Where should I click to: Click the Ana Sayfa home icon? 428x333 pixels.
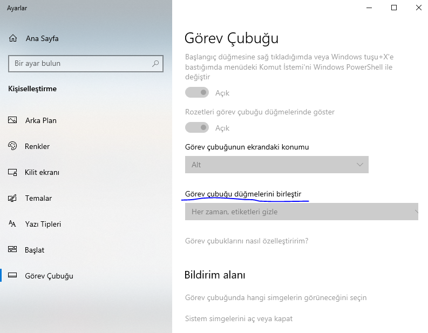[13, 38]
